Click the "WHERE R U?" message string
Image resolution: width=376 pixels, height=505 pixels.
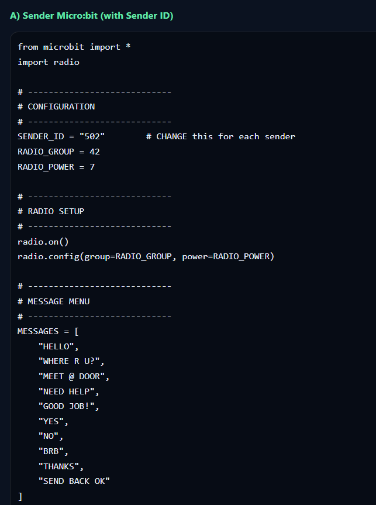[x=71, y=361]
